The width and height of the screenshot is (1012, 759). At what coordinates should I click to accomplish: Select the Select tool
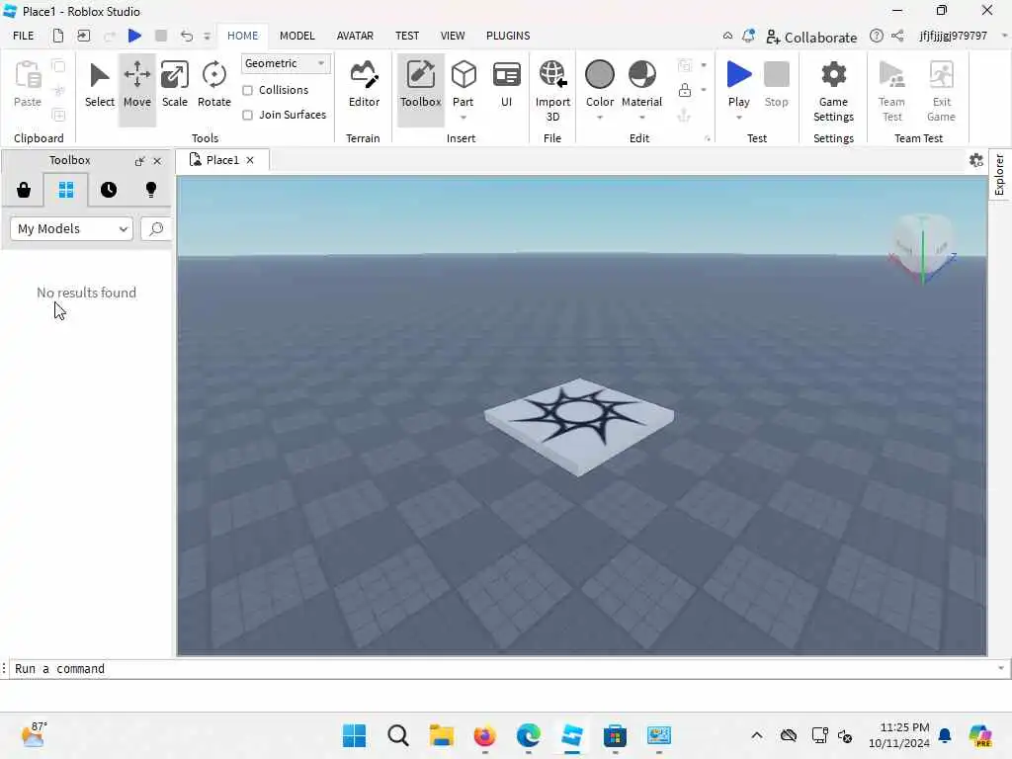100,86
